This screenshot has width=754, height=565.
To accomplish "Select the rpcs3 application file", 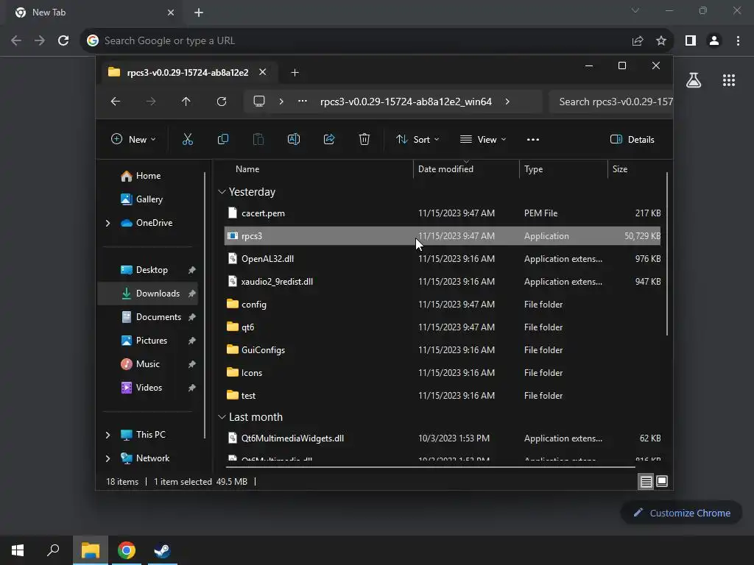I will (443, 236).
